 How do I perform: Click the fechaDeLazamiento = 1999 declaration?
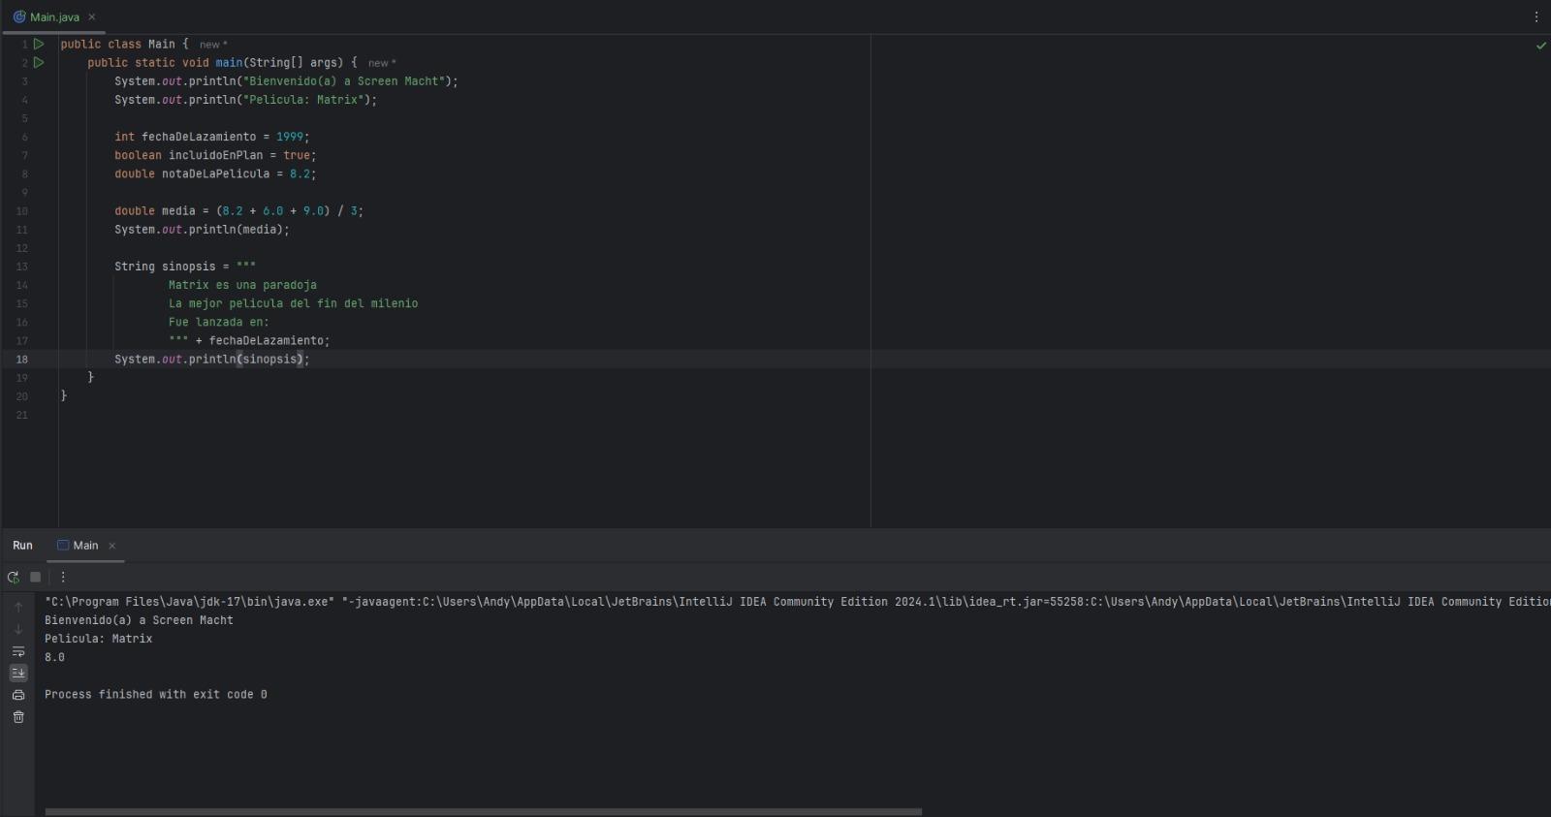coord(212,137)
